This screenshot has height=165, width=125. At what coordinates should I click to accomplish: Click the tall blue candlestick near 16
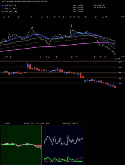pos(28,65)
